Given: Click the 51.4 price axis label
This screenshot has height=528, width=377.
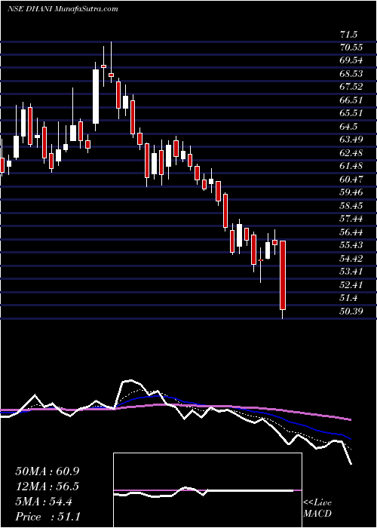Looking at the screenshot, I should click(349, 298).
